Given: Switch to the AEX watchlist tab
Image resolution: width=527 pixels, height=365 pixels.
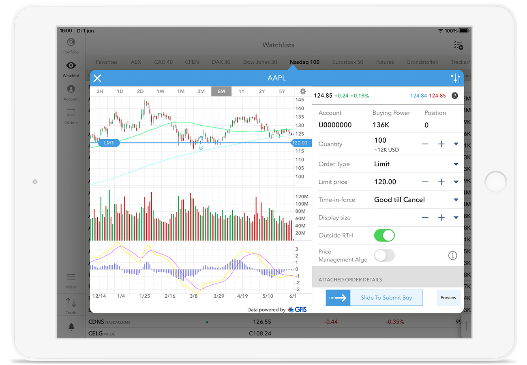Looking at the screenshot, I should [x=136, y=62].
